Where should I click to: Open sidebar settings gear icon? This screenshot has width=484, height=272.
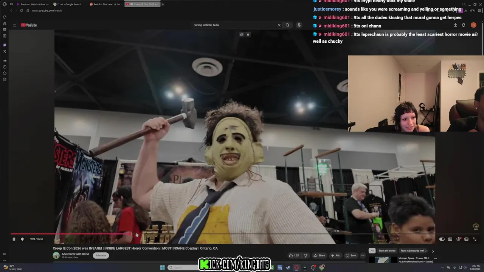(5, 79)
